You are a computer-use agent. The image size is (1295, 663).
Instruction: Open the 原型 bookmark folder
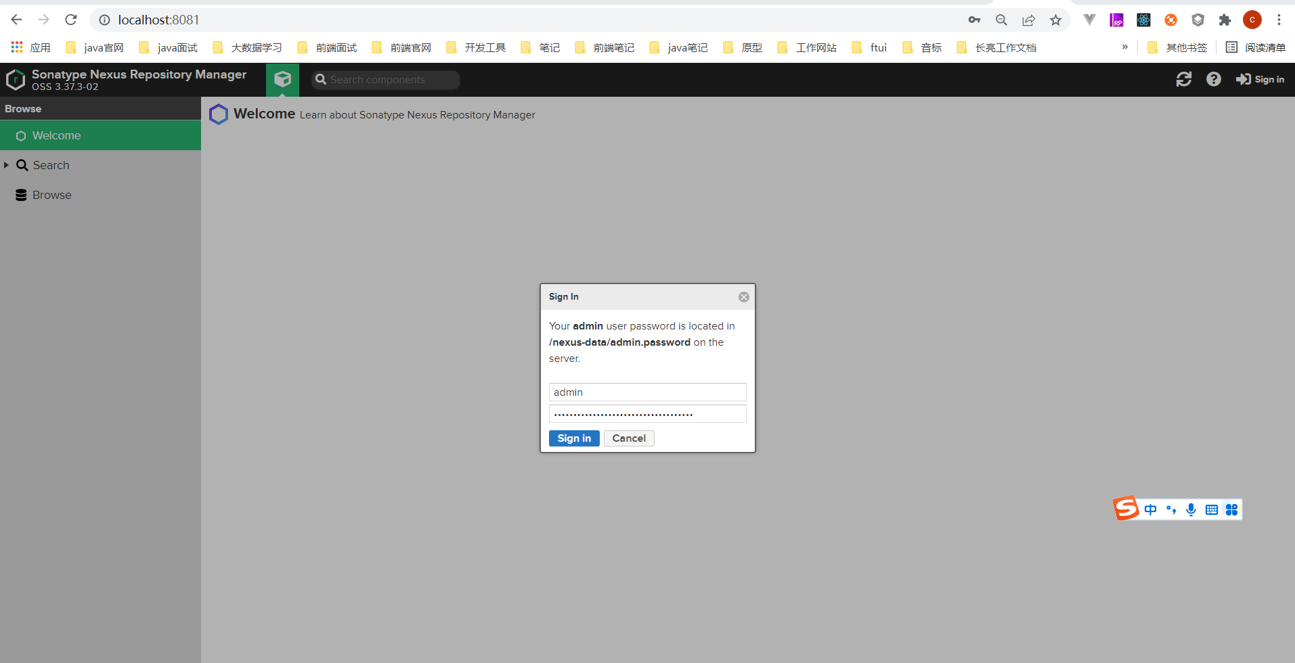tap(743, 47)
